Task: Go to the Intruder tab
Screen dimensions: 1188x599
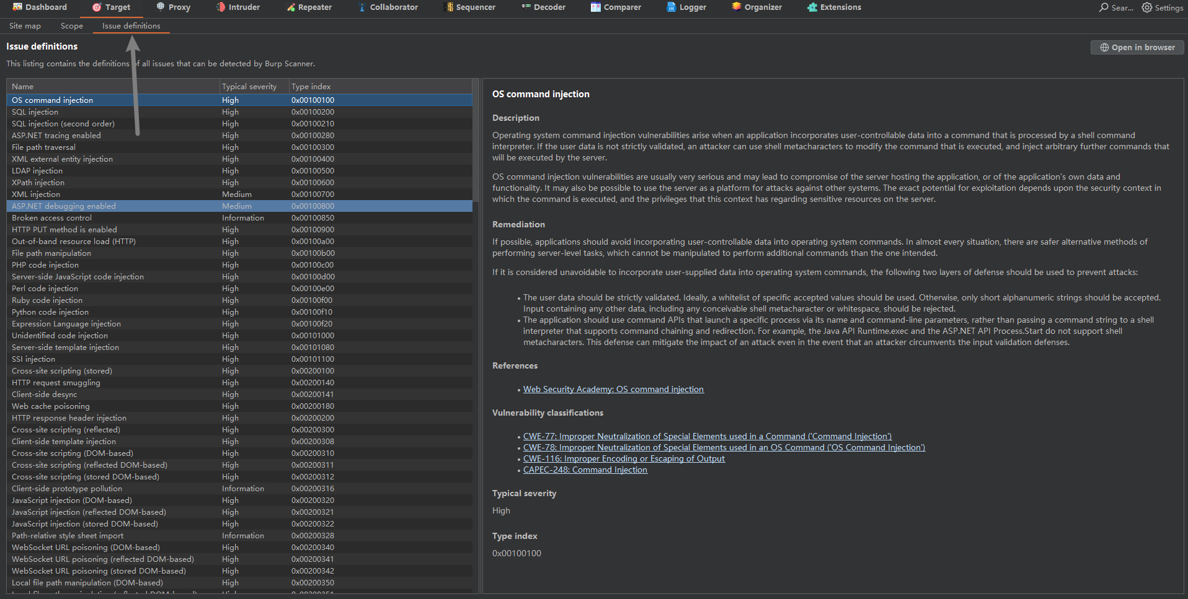Action: coord(237,7)
